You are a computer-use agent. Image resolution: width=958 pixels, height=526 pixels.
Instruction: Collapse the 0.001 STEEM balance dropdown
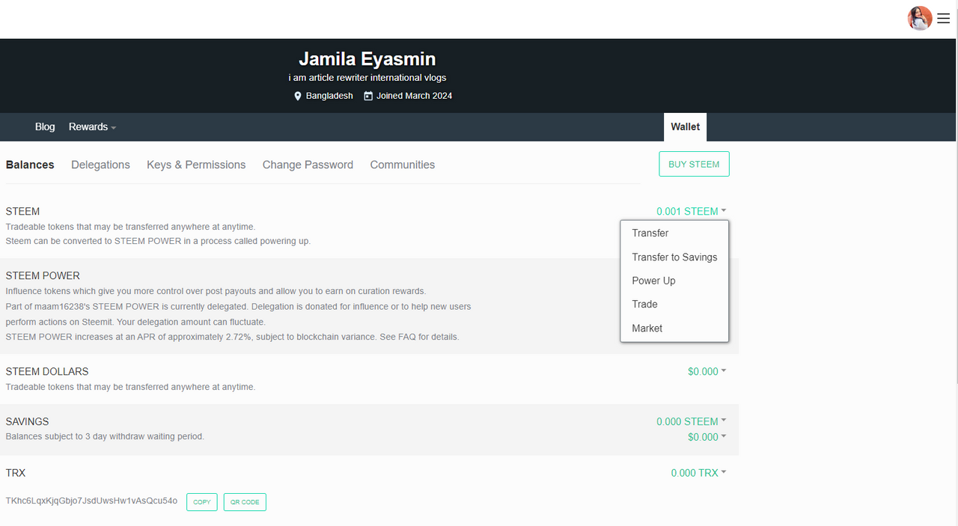click(692, 211)
